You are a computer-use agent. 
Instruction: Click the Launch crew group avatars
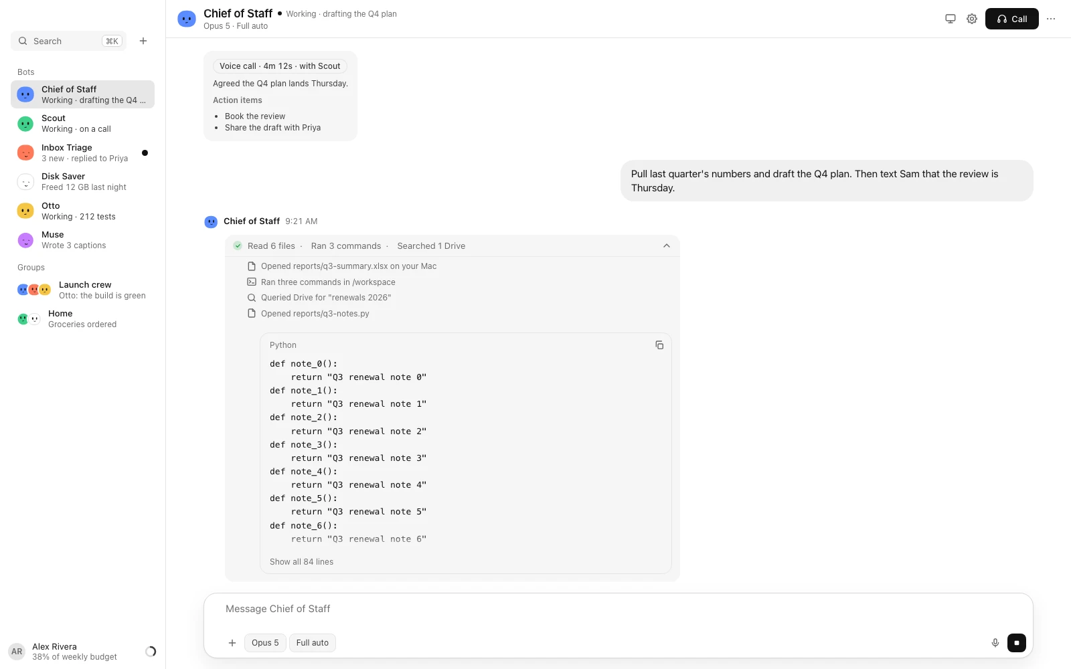(x=34, y=290)
